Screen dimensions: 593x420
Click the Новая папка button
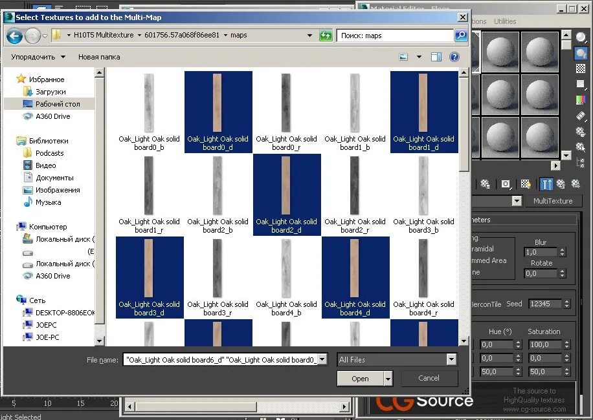(99, 57)
